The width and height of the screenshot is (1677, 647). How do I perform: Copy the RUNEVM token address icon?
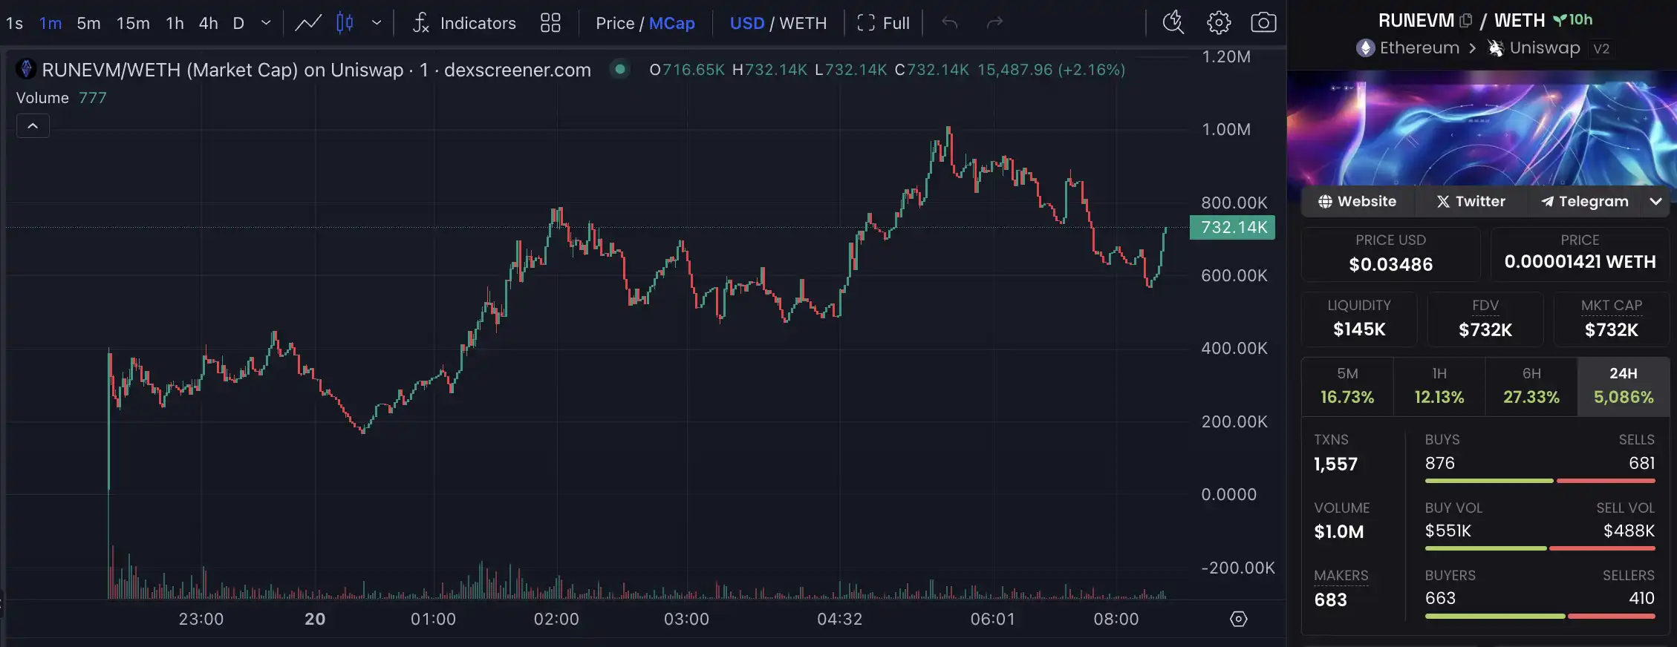pos(1465,21)
